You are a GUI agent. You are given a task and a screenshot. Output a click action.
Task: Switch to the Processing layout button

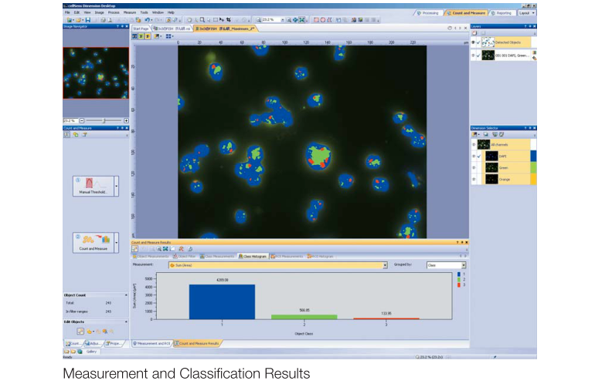click(428, 13)
